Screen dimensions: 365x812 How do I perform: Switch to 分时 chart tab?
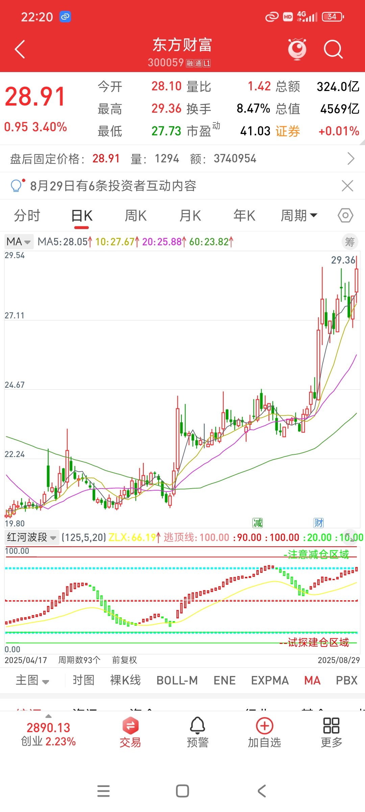coord(27,216)
